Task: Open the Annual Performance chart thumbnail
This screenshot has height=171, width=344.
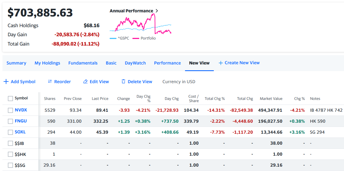Action: pos(140,25)
